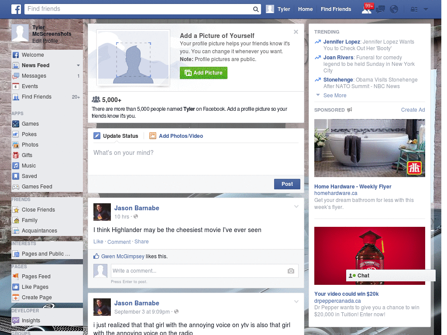447x335 pixels.
Task: Click What's on your mind field
Action: click(196, 159)
